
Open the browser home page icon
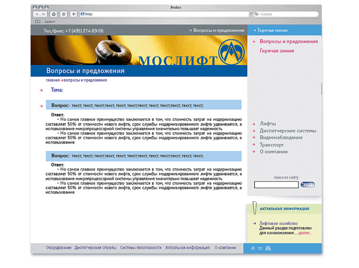coord(53,14)
